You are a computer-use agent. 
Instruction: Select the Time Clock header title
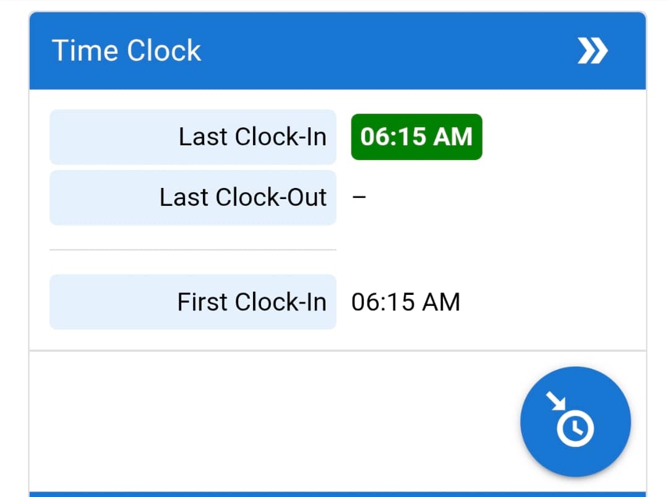coord(127,51)
